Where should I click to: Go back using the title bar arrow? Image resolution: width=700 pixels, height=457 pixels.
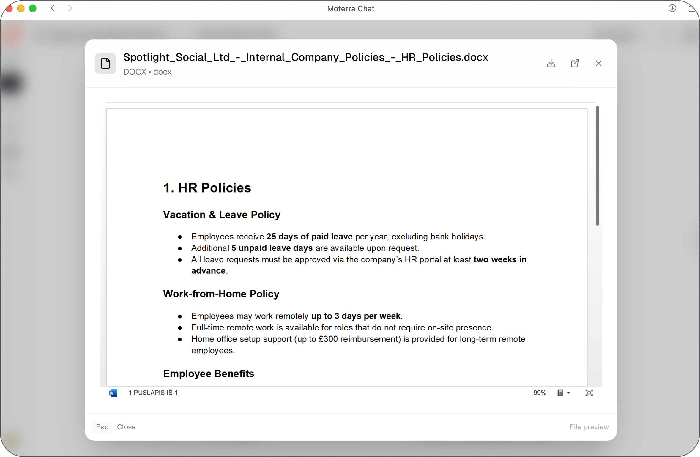(x=53, y=8)
